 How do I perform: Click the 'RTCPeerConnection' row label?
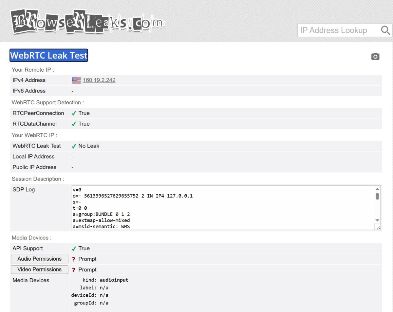point(38,113)
